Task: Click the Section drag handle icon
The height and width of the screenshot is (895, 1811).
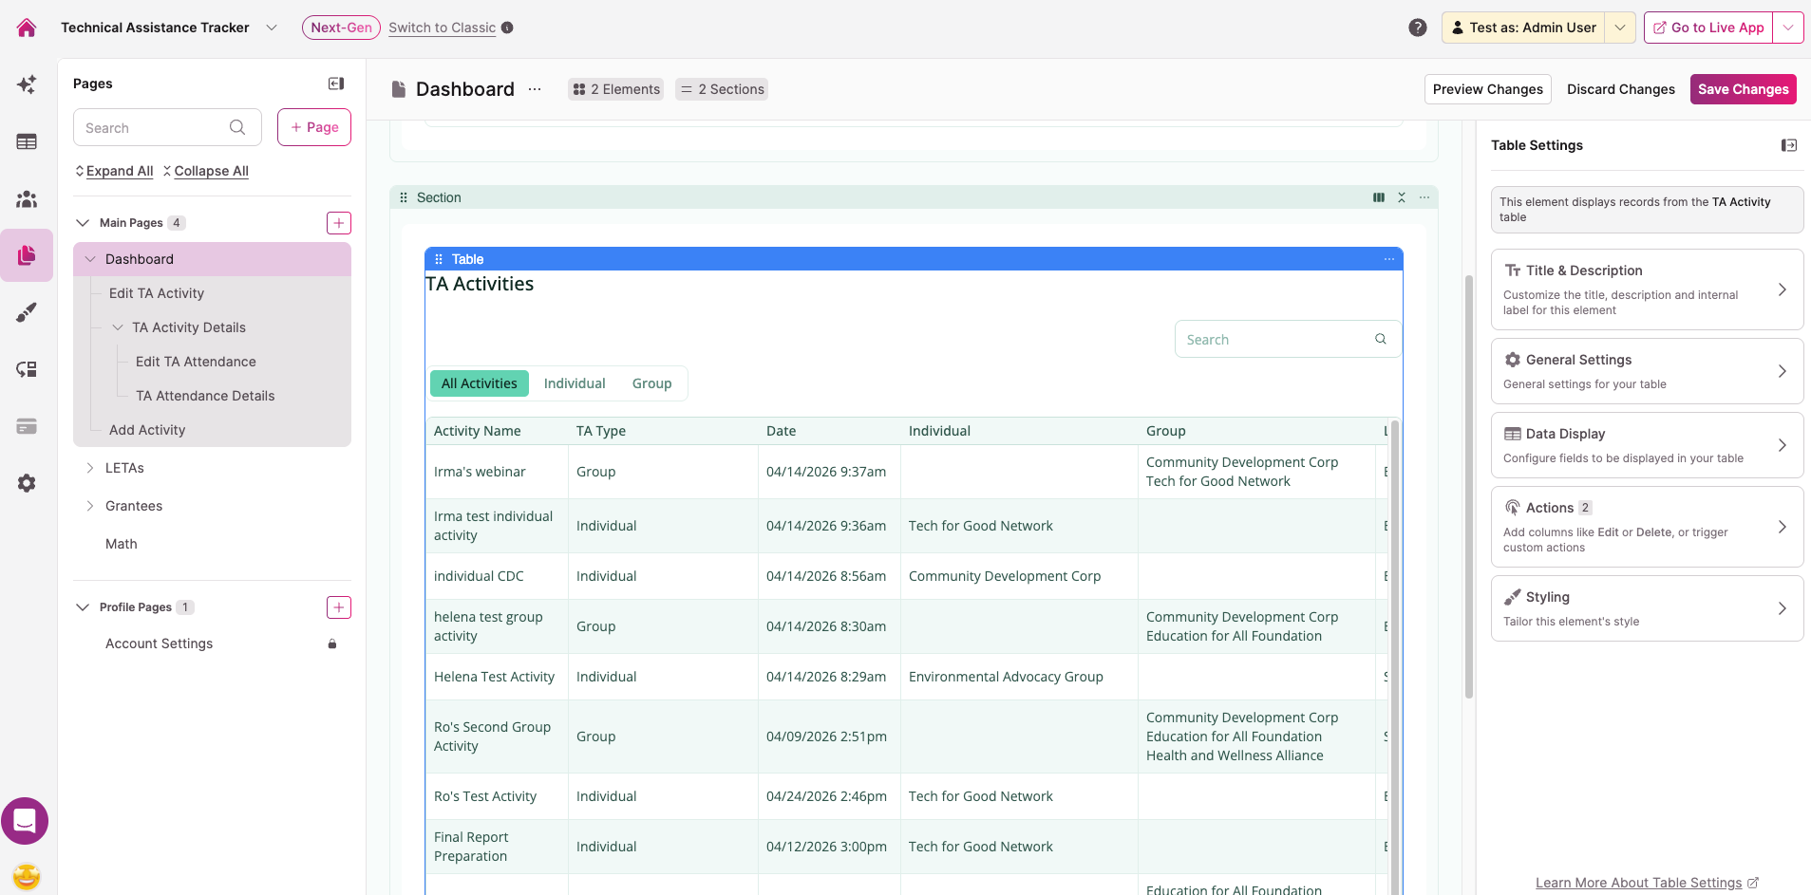Action: coord(404,197)
